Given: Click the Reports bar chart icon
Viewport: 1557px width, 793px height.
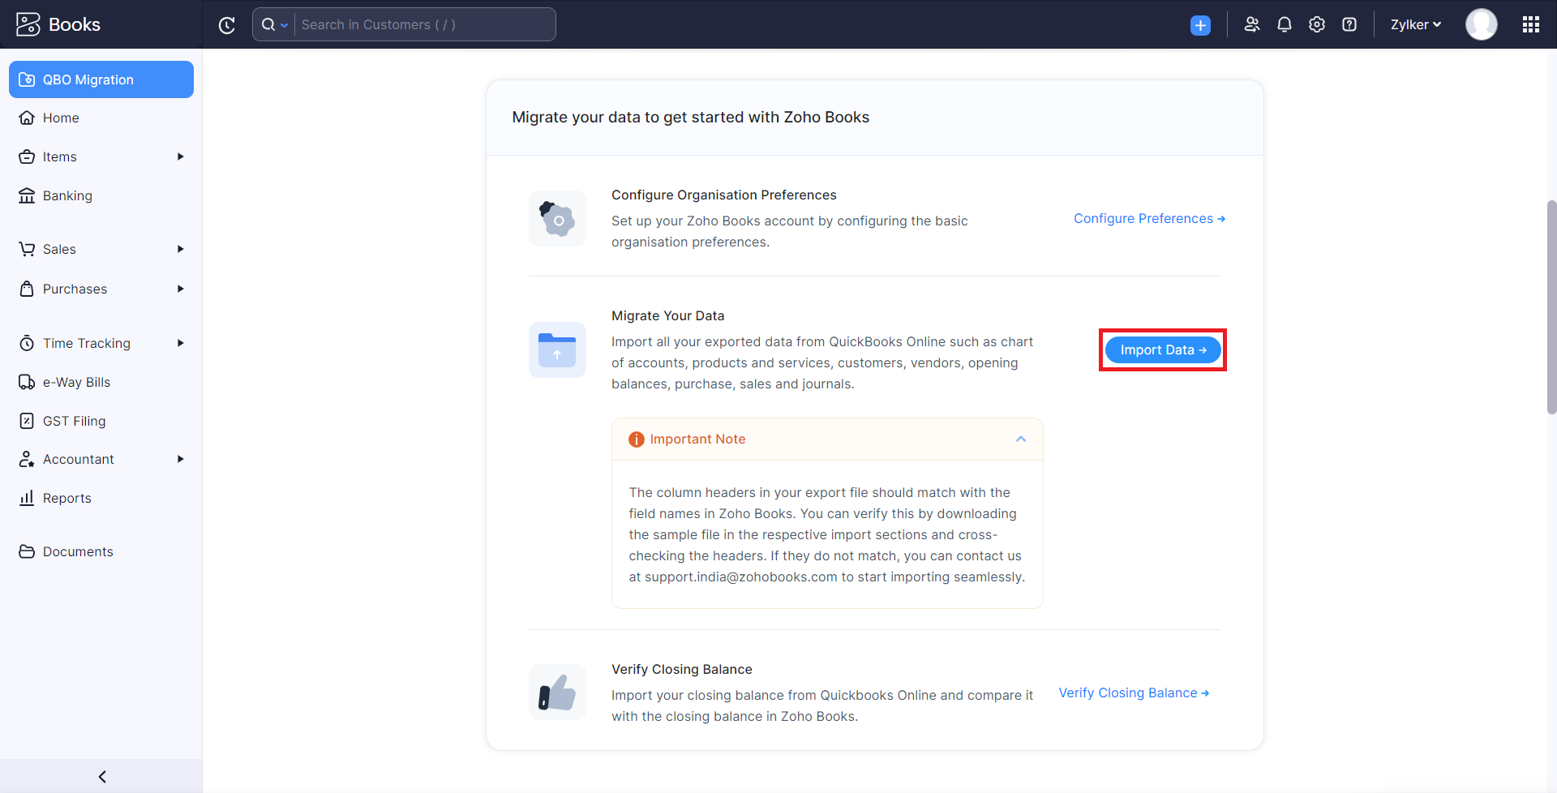Looking at the screenshot, I should 27,498.
